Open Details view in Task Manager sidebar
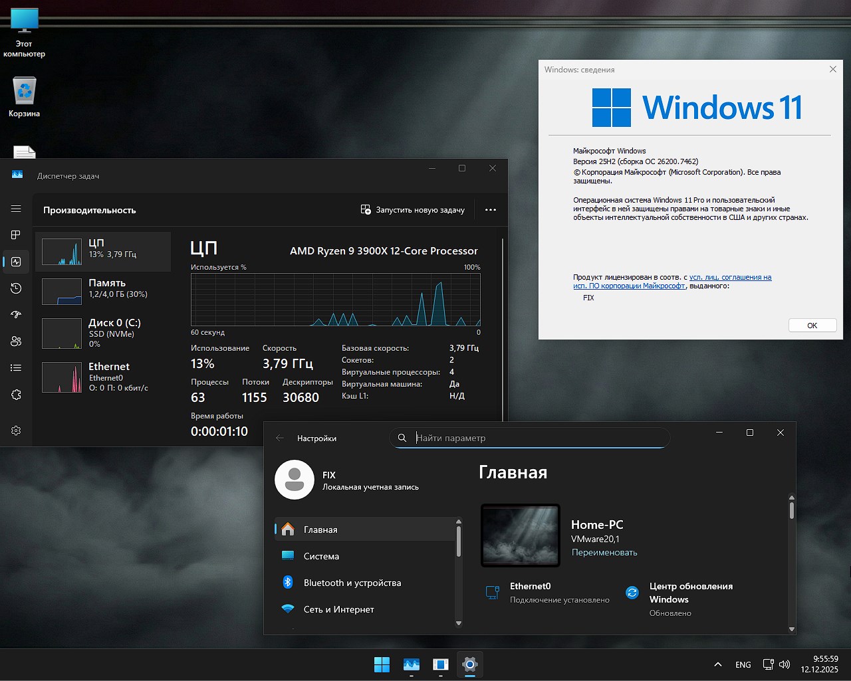This screenshot has height=681, width=851. (16, 367)
